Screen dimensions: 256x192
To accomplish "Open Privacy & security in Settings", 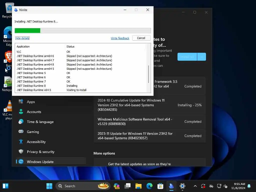I will [51, 152].
